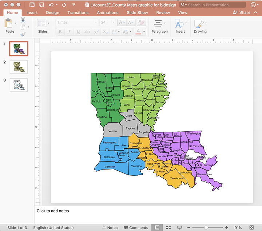Open the Undo history dropdown arrow
Screen dimensions: 262x231
click(57, 5)
